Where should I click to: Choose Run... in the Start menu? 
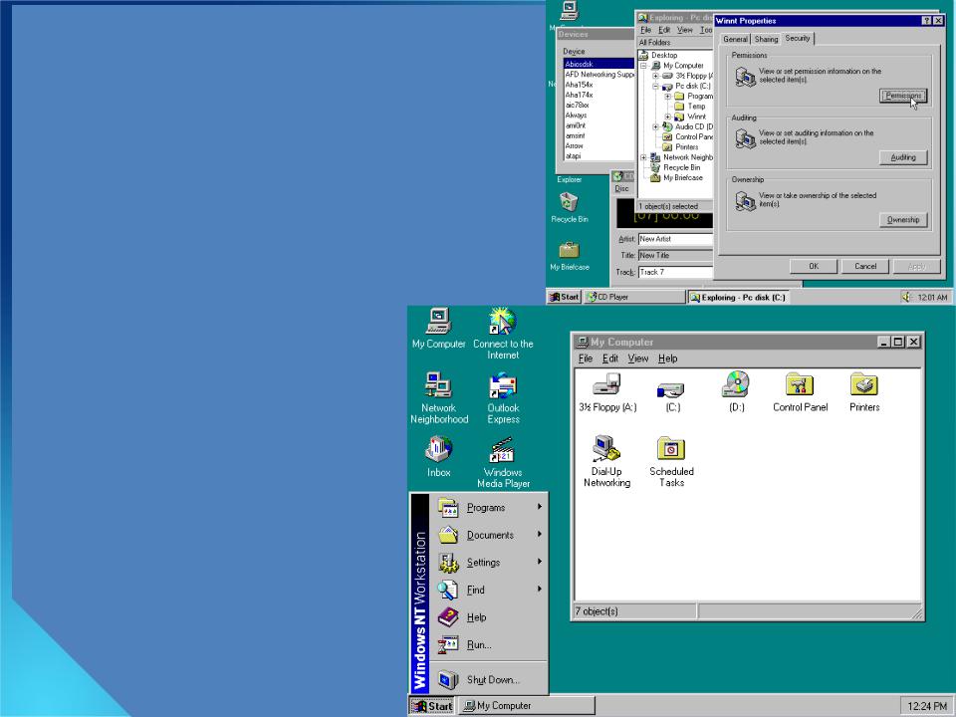click(x=489, y=644)
